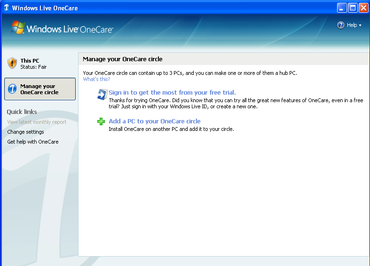Image resolution: width=370 pixels, height=266 pixels.
Task: Click the blue OneCare circle icon in sidebar
Action: [12, 89]
